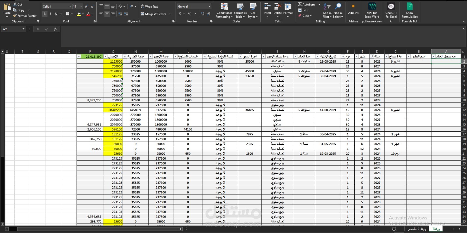Click the Insert Function fx icon
The image size is (467, 233).
coord(55,29)
